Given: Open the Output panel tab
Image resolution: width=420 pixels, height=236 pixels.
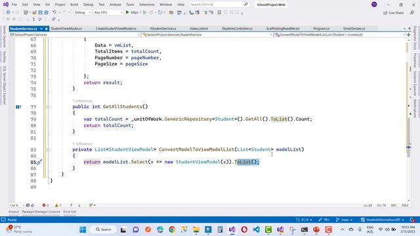Looking at the screenshot, I should tap(14, 212).
